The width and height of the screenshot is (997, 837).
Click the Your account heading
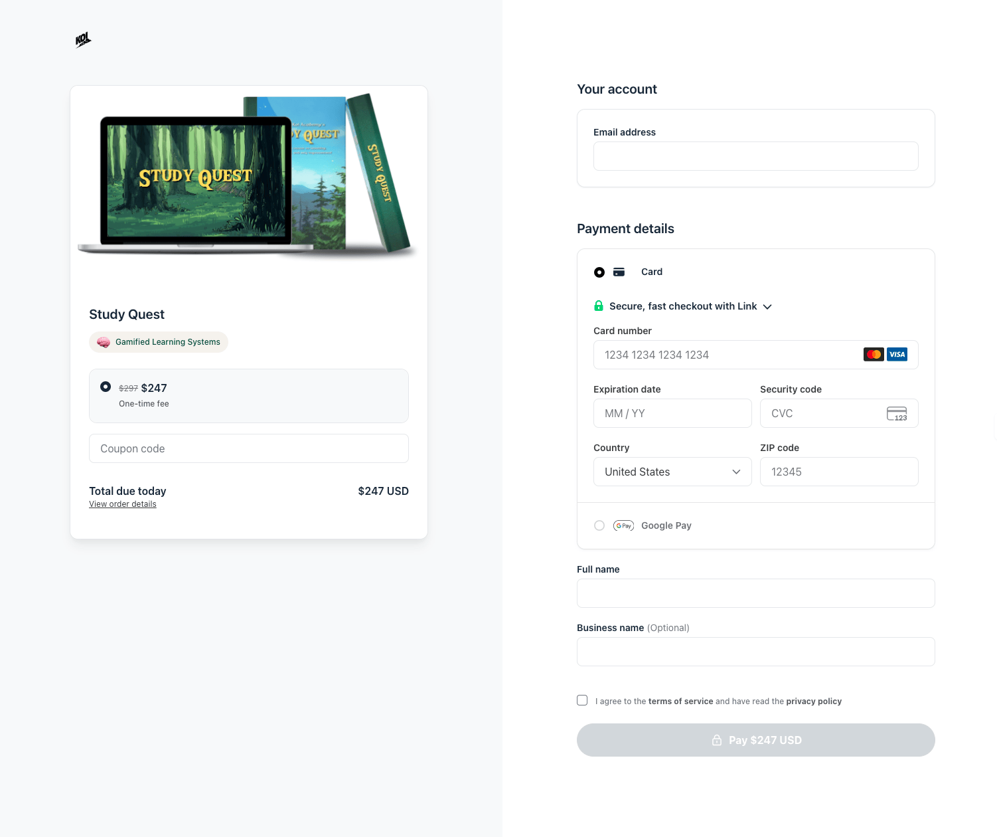pyautogui.click(x=617, y=89)
